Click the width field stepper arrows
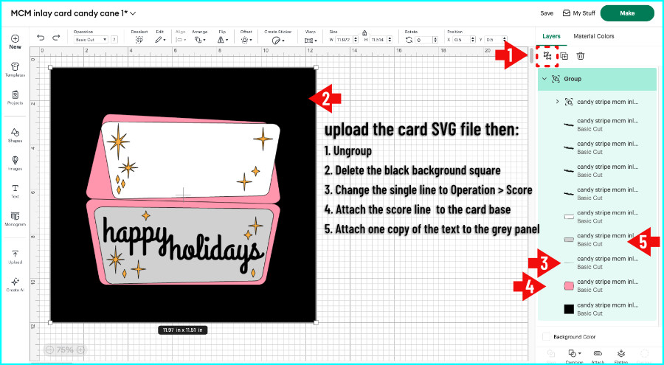The height and width of the screenshot is (365, 664). (355, 40)
